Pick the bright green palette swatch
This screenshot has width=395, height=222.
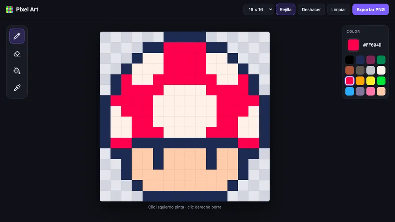(381, 81)
